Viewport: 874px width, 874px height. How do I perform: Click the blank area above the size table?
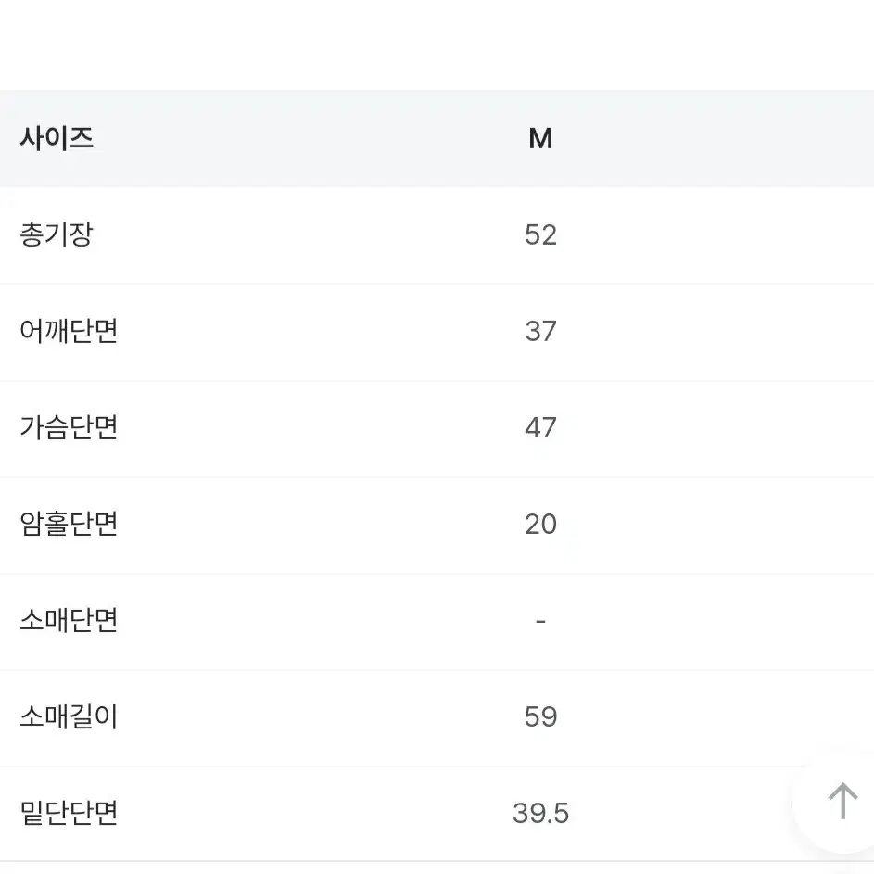pyautogui.click(x=437, y=44)
